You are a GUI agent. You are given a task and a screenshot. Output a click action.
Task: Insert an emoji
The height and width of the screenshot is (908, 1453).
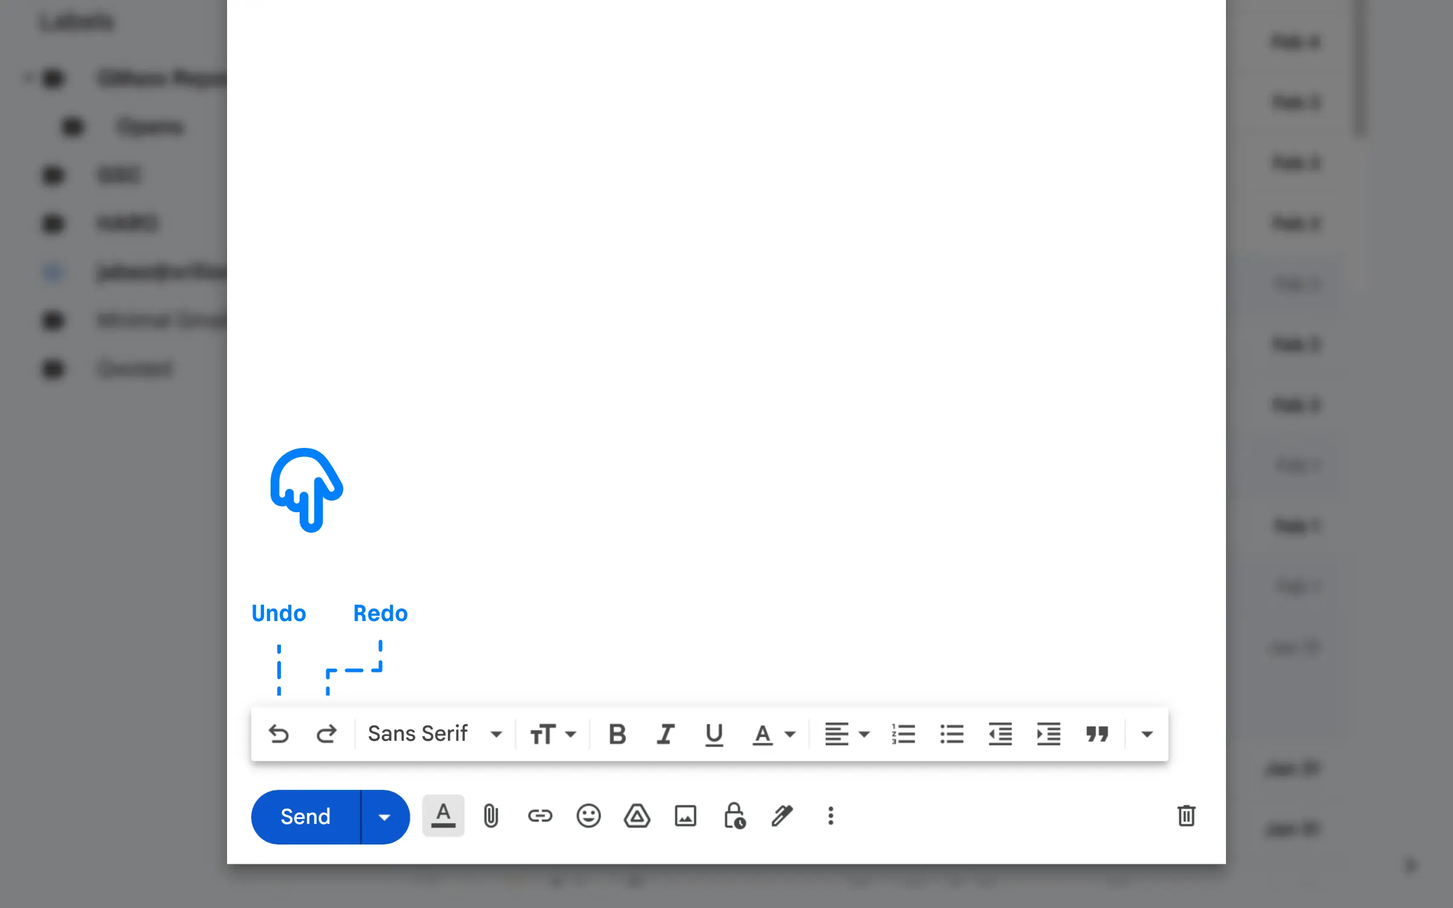coord(588,816)
